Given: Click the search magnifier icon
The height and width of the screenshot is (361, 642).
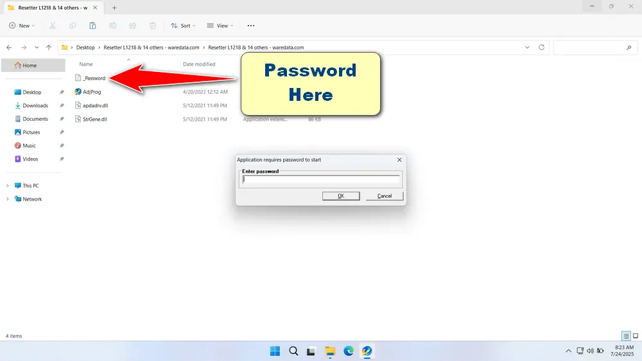Looking at the screenshot, I should (629, 48).
